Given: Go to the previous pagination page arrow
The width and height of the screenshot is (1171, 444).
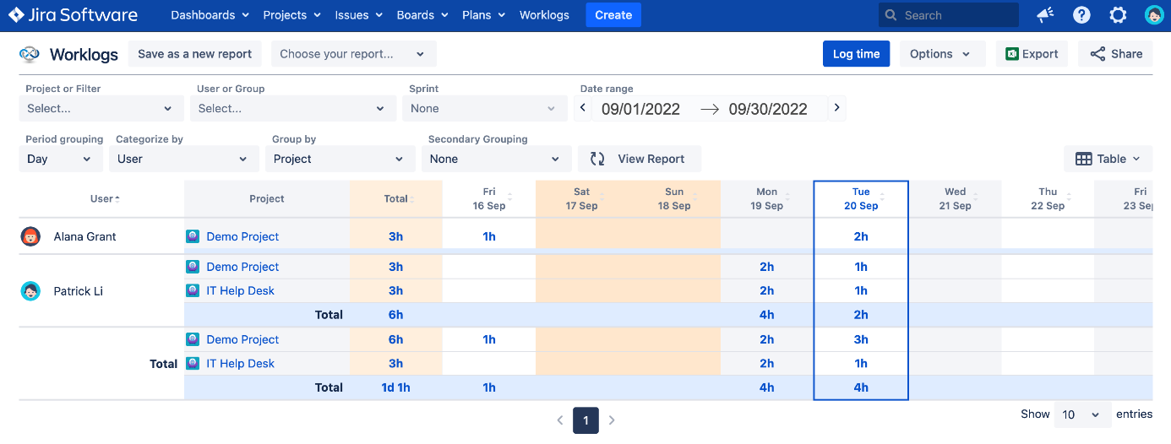Looking at the screenshot, I should (x=559, y=420).
